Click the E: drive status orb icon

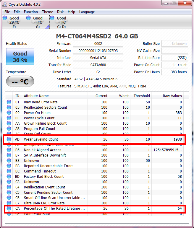coord(5,18)
